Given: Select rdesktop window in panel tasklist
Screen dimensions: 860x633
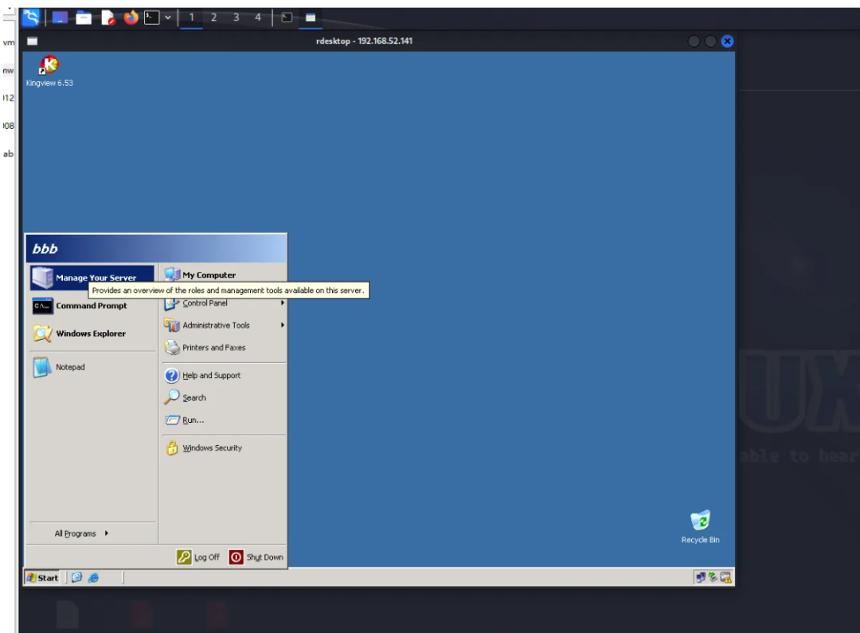Looking at the screenshot, I should pyautogui.click(x=311, y=18).
